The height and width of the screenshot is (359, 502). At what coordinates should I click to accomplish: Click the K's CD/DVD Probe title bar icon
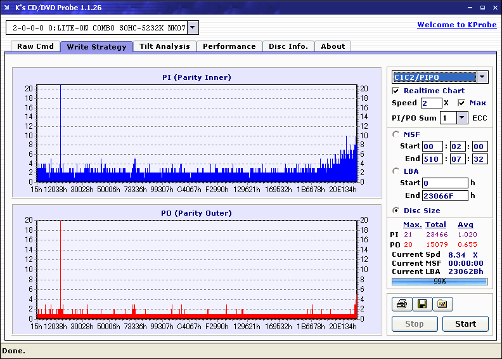8,8
